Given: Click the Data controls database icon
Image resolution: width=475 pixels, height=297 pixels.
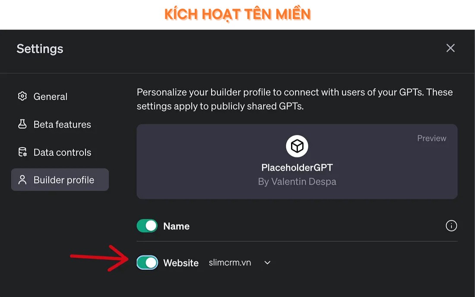Looking at the screenshot, I should point(22,152).
